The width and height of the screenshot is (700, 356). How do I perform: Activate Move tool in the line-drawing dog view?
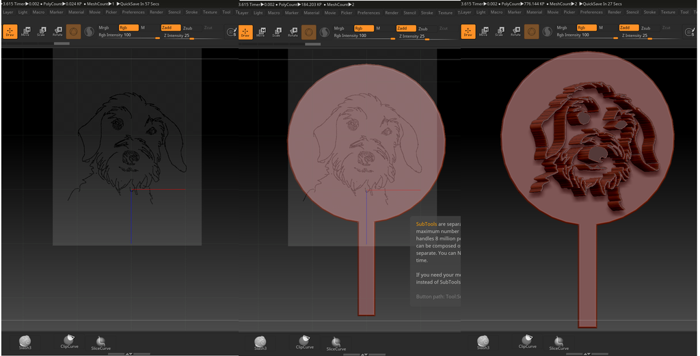pos(25,31)
